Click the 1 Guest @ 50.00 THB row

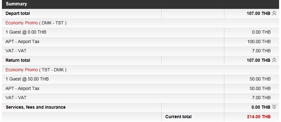pyautogui.click(x=141, y=79)
